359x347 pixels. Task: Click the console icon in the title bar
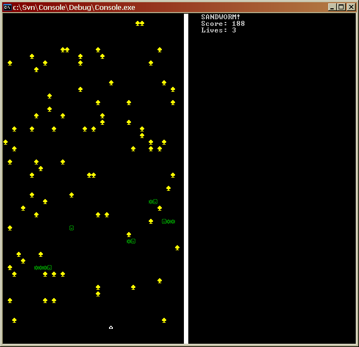point(7,7)
